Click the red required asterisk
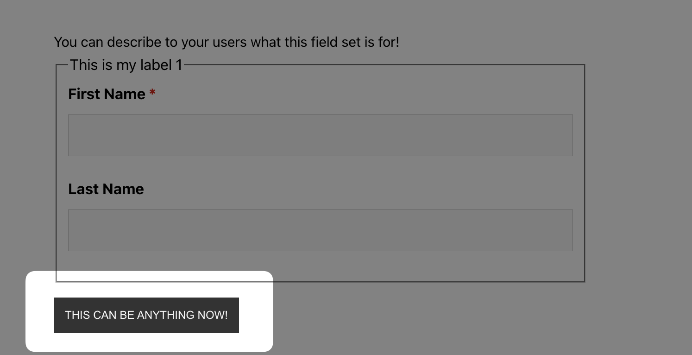The width and height of the screenshot is (692, 355). pyautogui.click(x=152, y=94)
